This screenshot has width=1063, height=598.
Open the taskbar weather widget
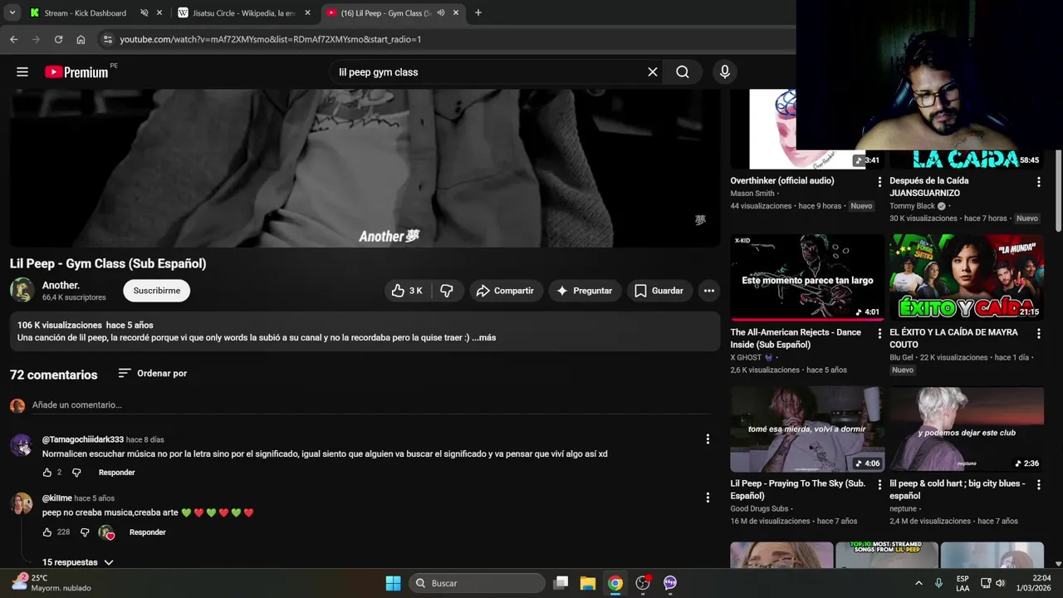(x=51, y=582)
